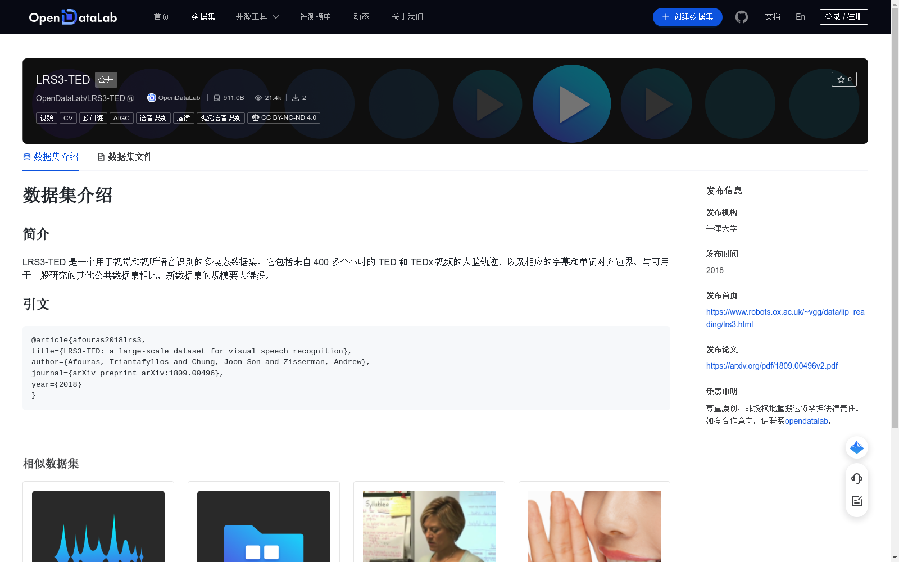The image size is (899, 562).
Task: Open 评测榜单 navigation item
Action: 315,17
